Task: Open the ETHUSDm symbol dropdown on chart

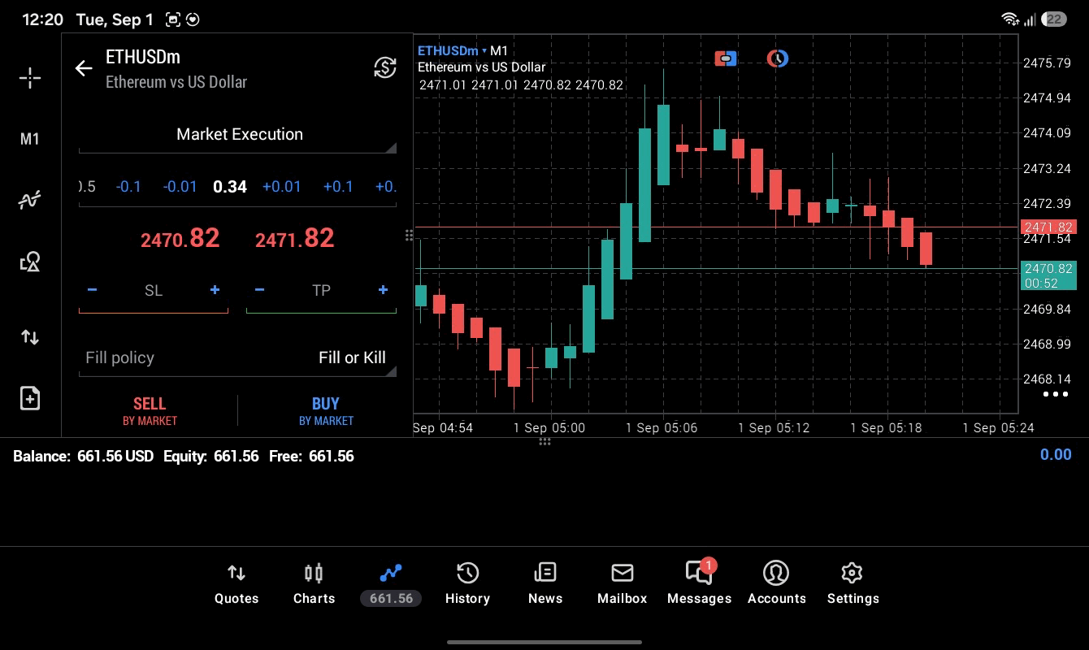Action: tap(452, 51)
